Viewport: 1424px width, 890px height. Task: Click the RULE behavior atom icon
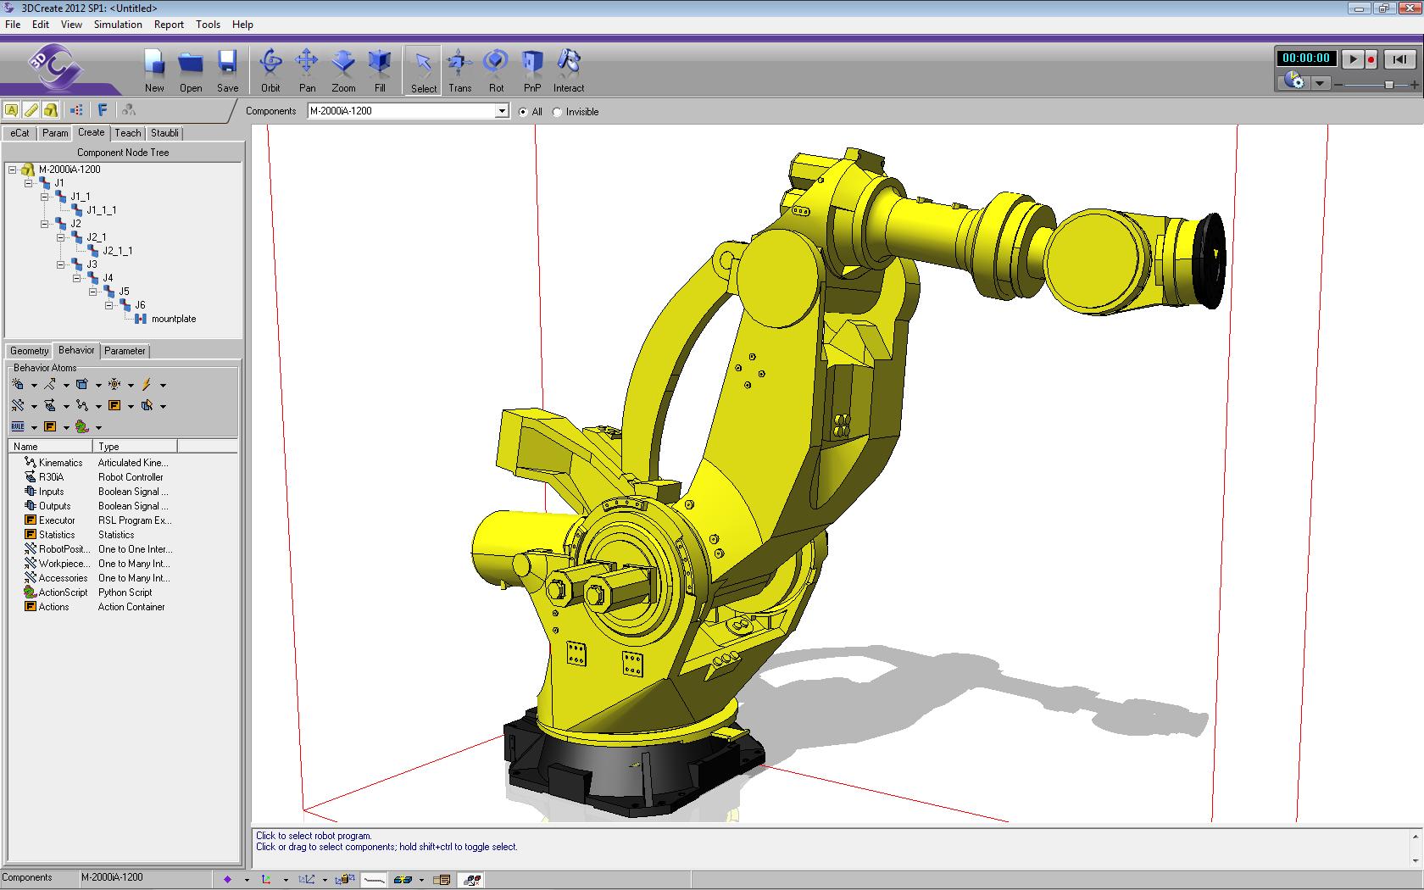click(x=18, y=426)
